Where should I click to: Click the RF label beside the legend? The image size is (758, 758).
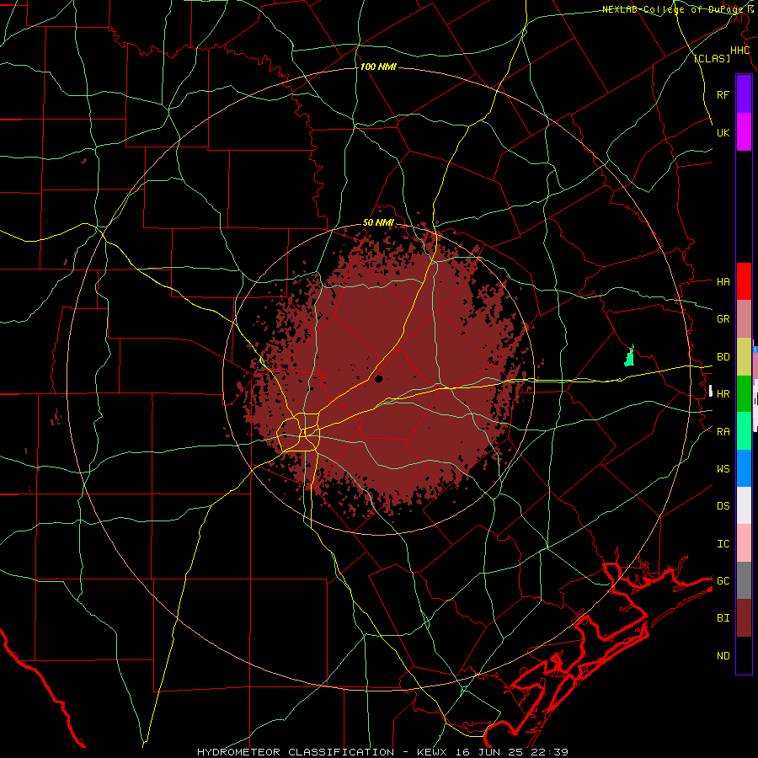[x=723, y=94]
